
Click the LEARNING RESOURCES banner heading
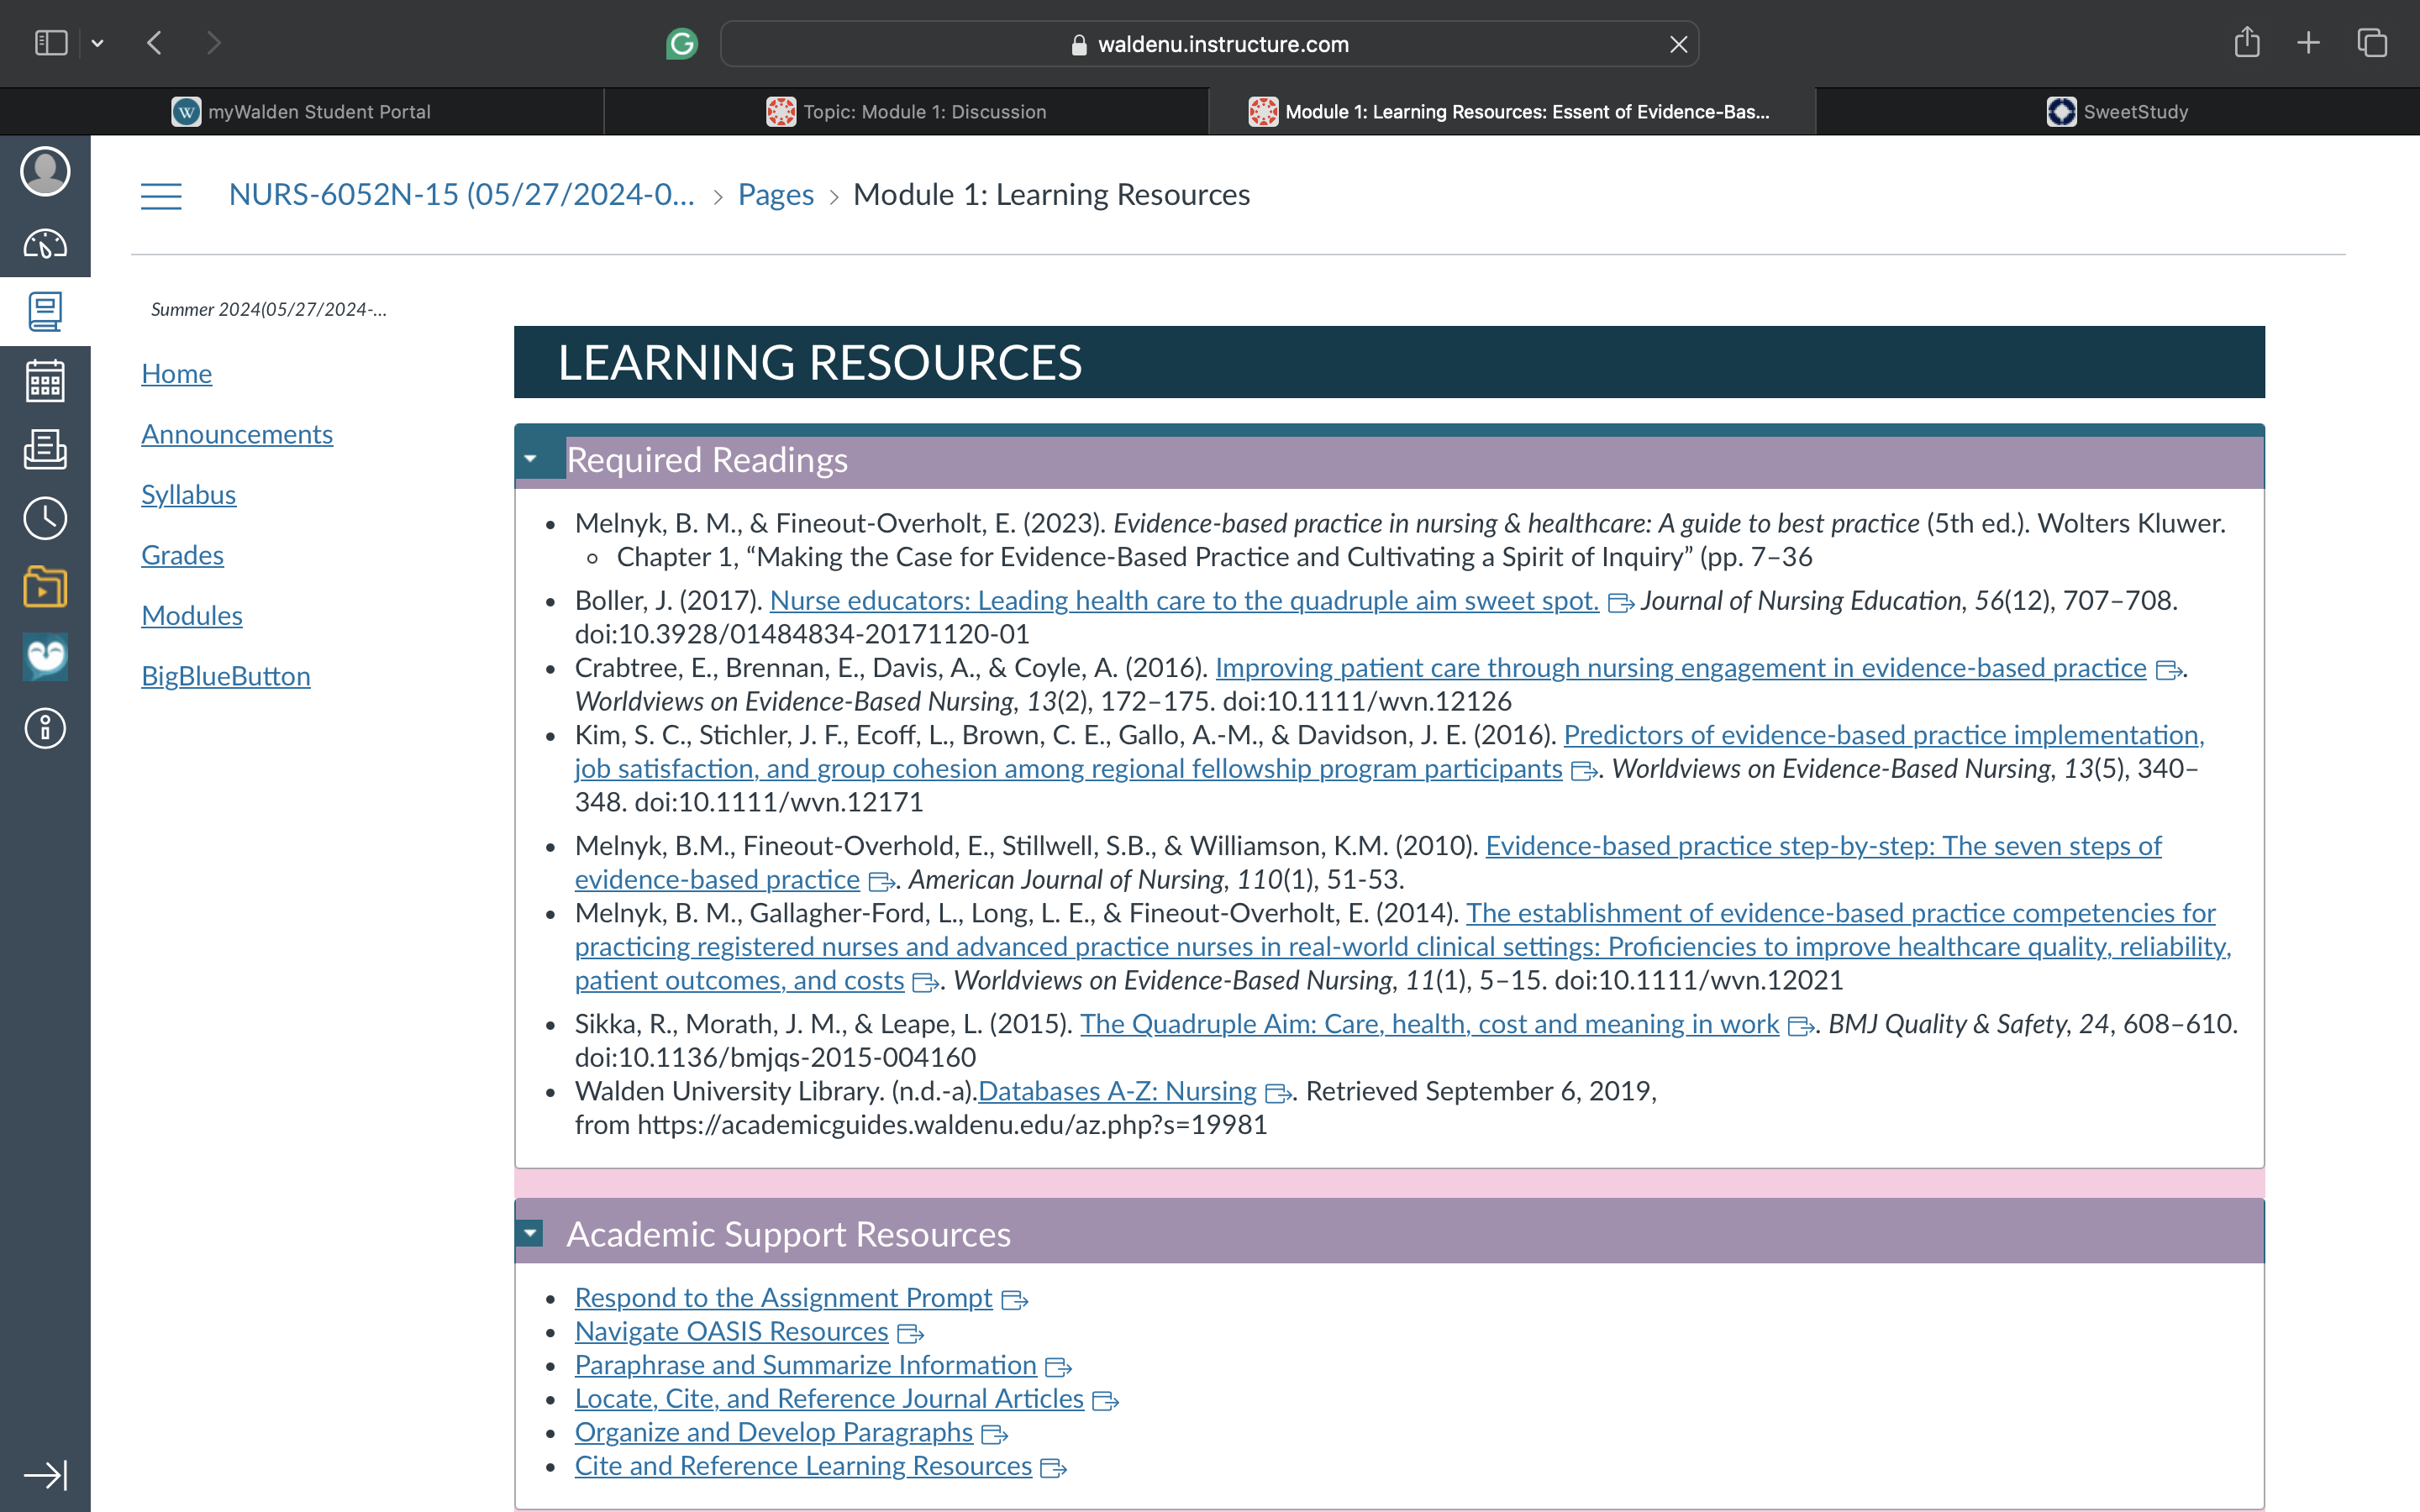click(820, 362)
